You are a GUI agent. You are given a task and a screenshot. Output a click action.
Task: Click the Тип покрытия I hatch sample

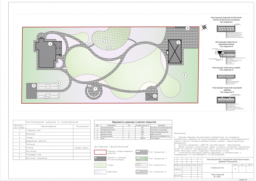coord(142,152)
